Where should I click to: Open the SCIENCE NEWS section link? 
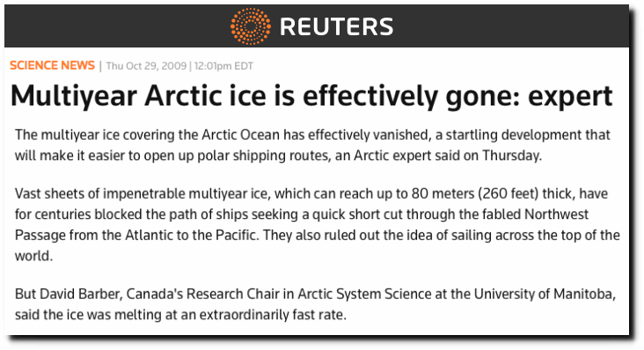(52, 66)
